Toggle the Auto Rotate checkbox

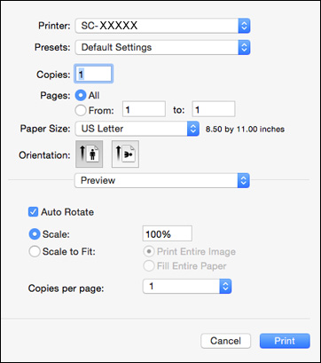point(33,212)
